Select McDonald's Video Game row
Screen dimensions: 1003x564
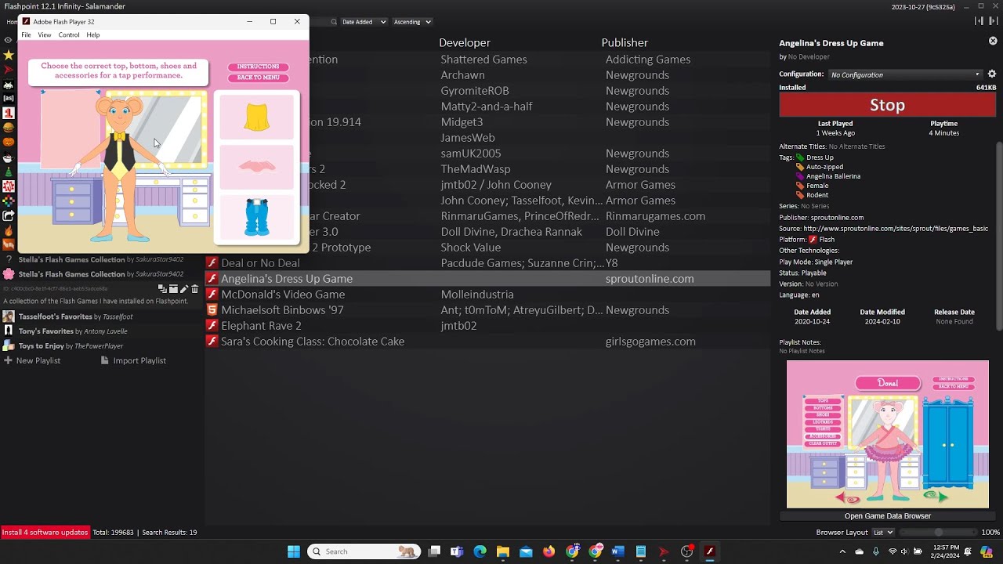pyautogui.click(x=487, y=295)
